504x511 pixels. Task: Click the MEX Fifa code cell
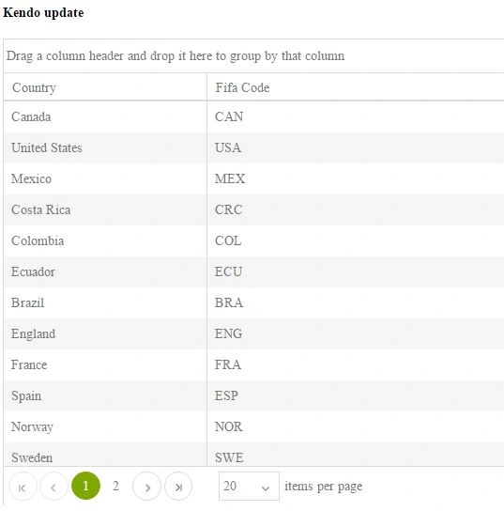click(356, 178)
